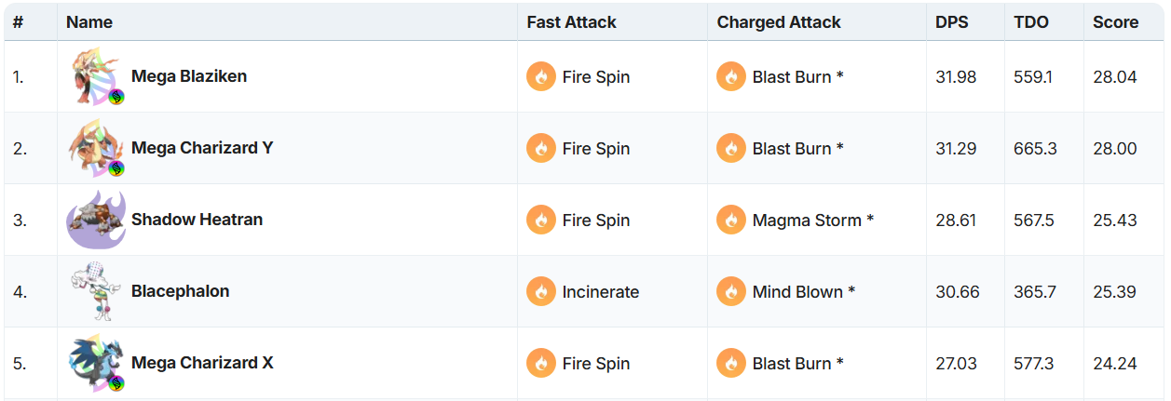Screen dimensions: 1171x401
Task: Click fire type icon beside Mega Blaziken's Fire Spin
Action: tap(541, 77)
